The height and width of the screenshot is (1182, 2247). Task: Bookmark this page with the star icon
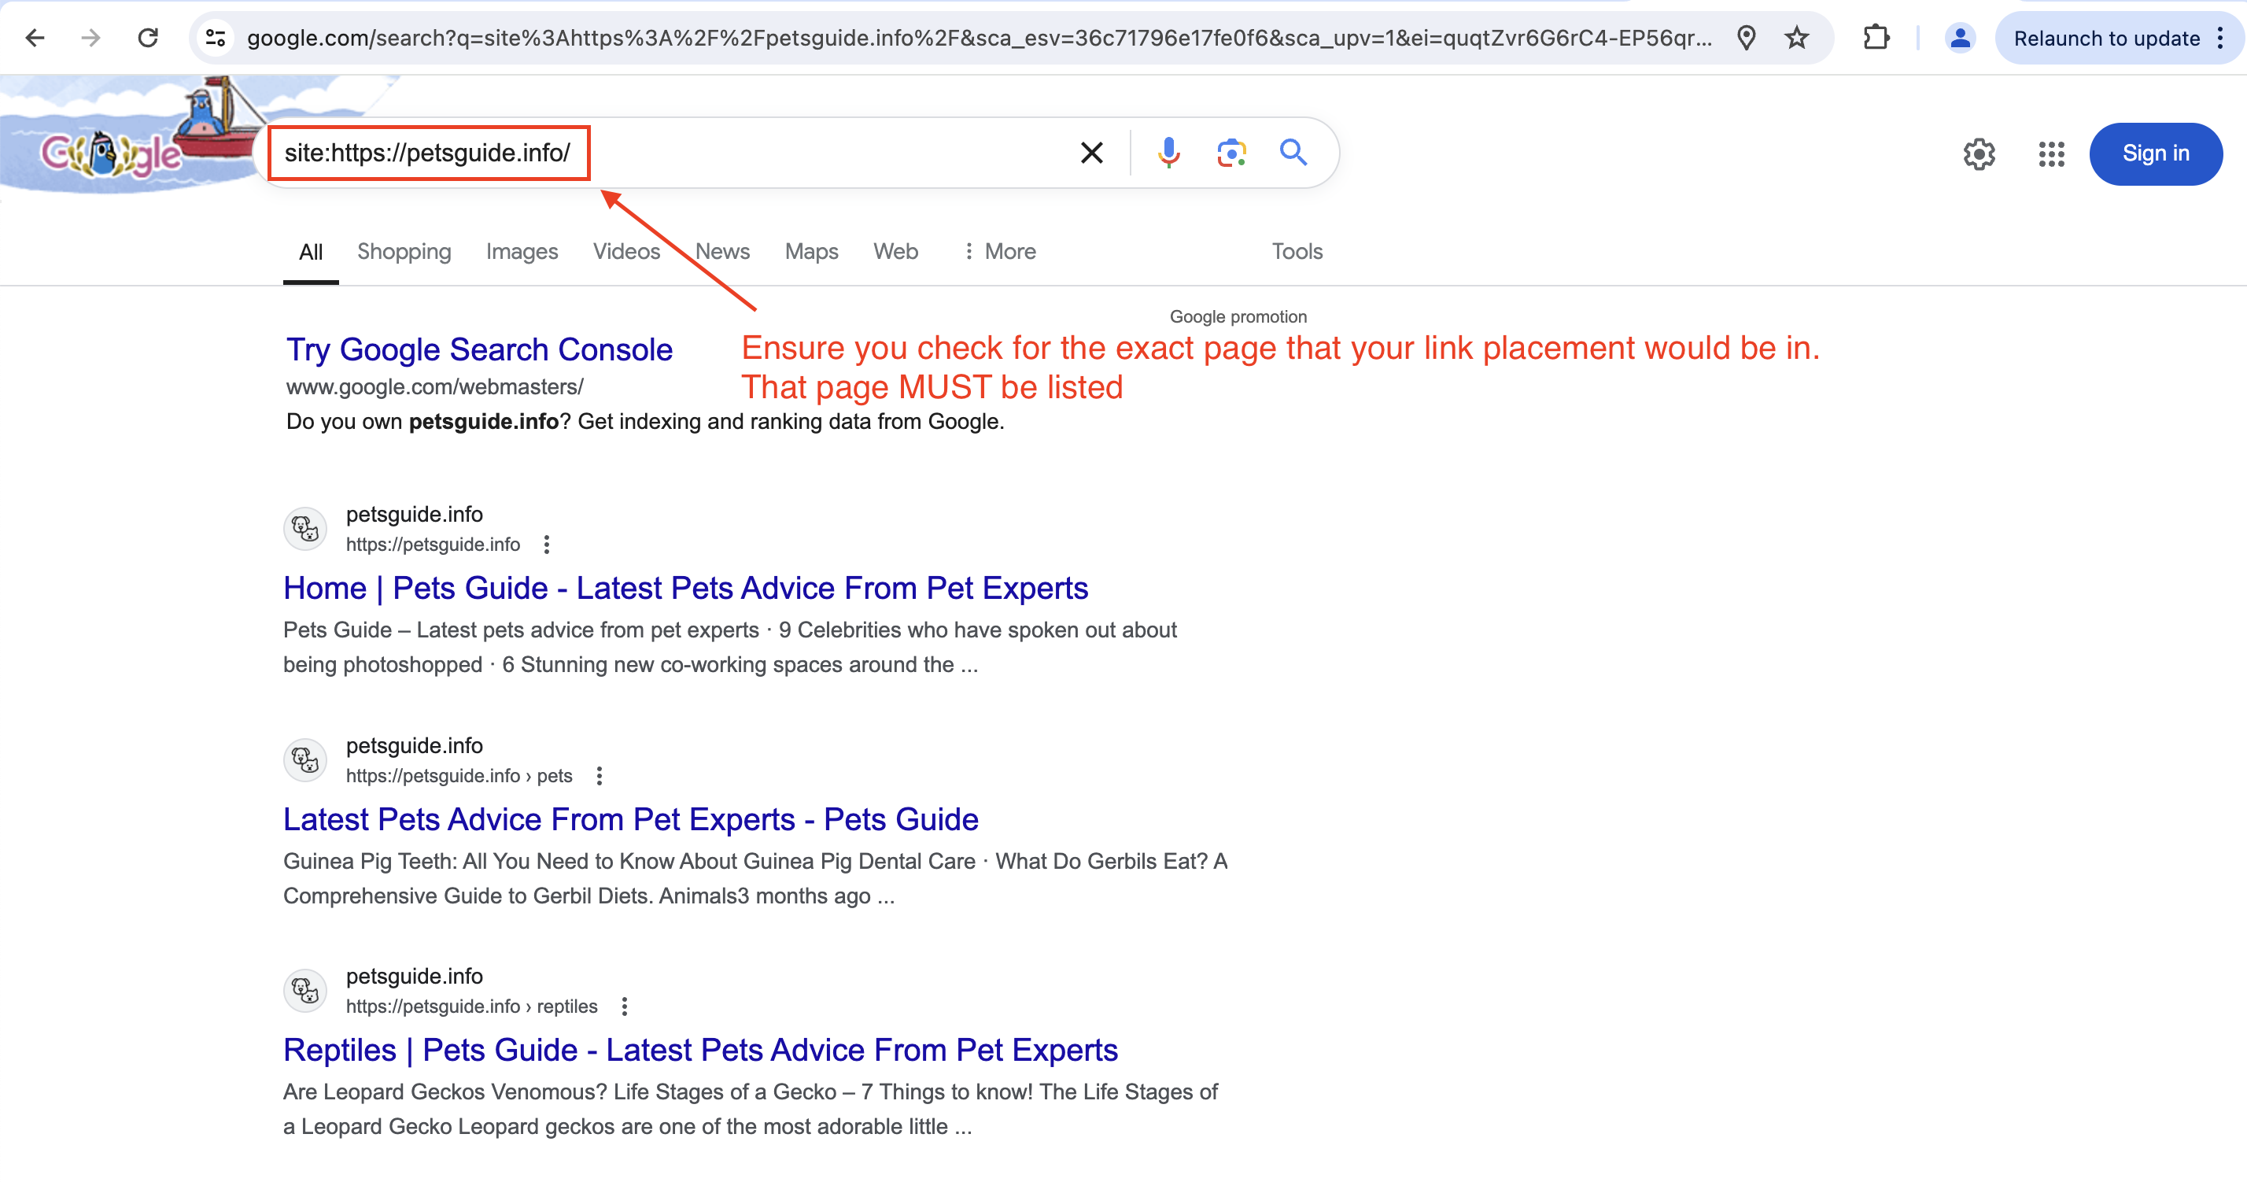[1797, 38]
